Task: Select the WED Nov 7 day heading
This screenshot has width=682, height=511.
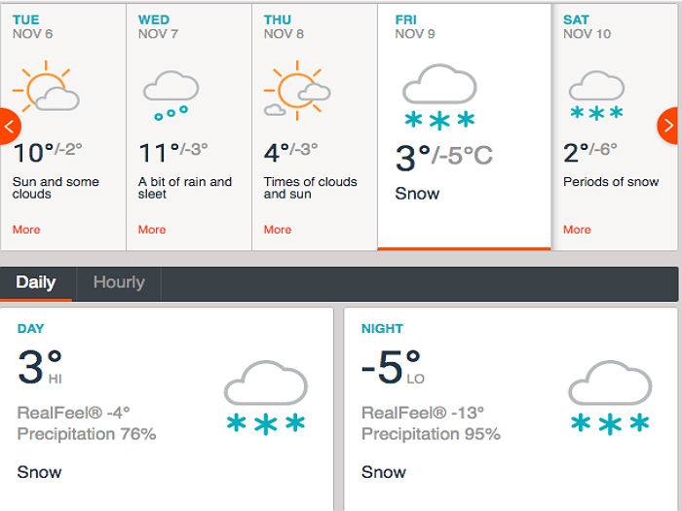Action: coord(158,26)
